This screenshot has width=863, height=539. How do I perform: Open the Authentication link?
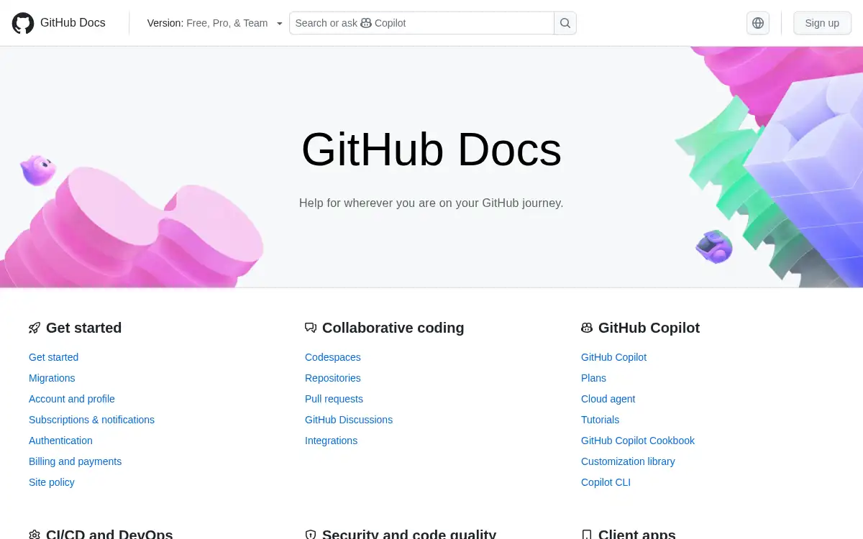click(x=60, y=441)
